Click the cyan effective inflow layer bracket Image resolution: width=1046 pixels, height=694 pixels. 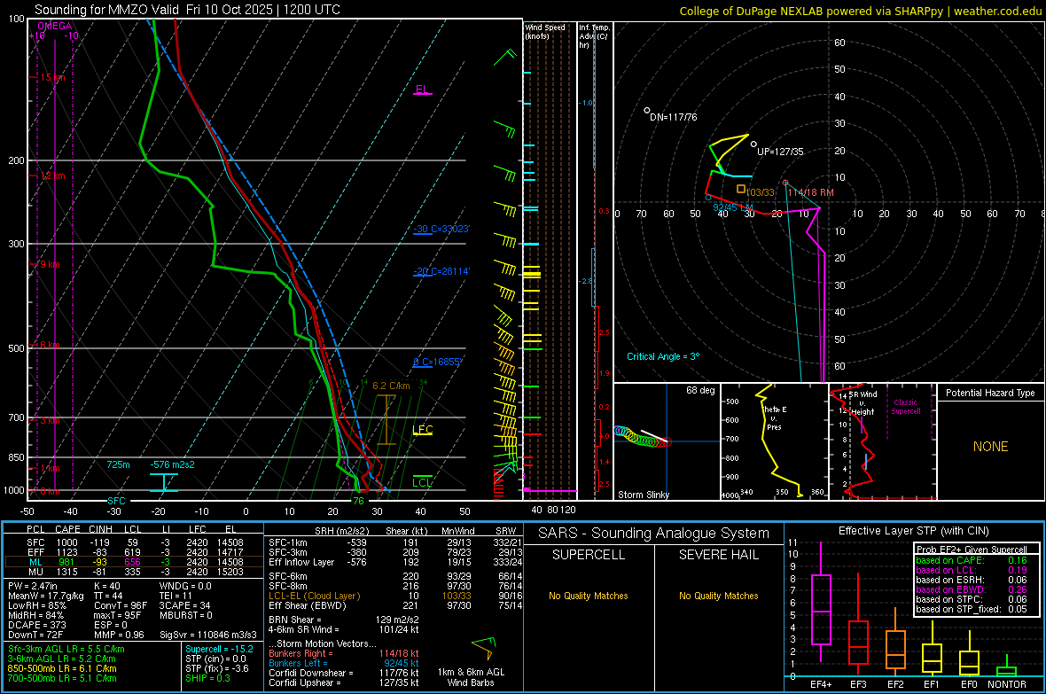click(x=163, y=482)
